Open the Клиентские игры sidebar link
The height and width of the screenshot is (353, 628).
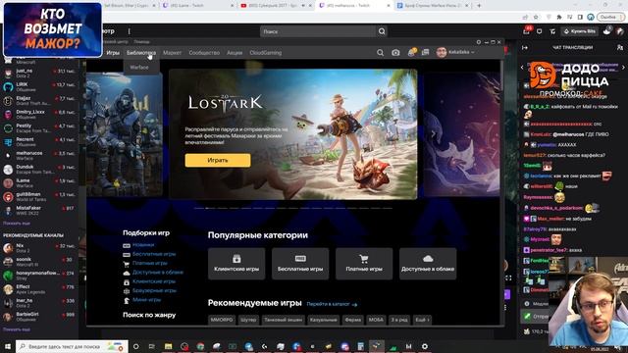click(x=154, y=281)
